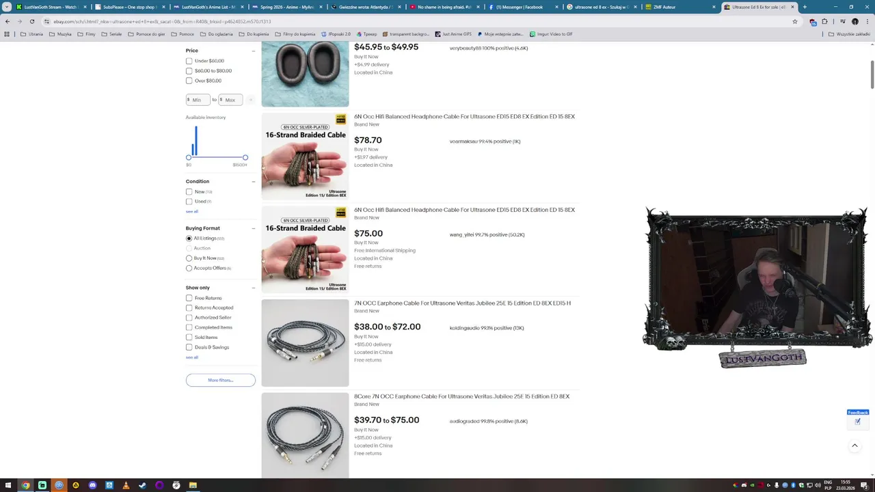875x492 pixels.
Task: Switch to No shame in being afraid tab
Action: [x=443, y=7]
